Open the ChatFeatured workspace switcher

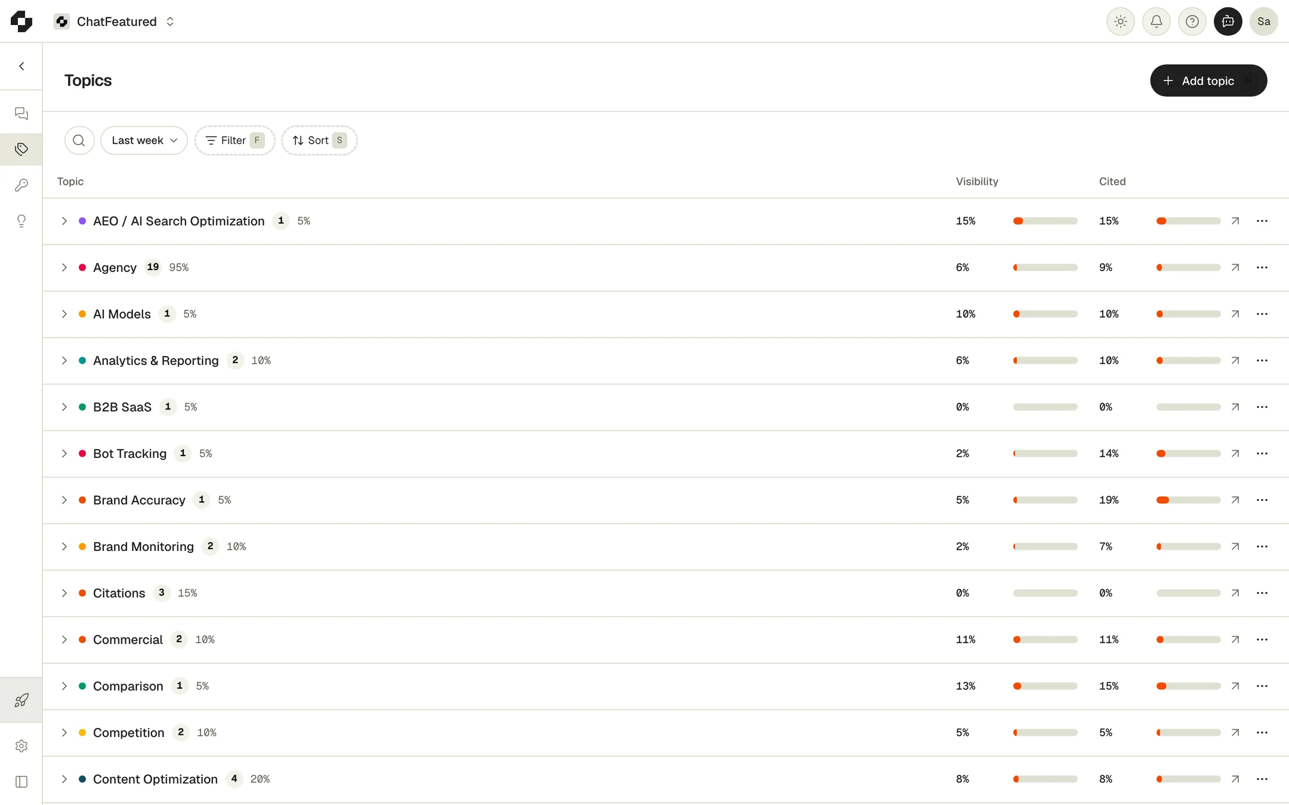point(115,21)
